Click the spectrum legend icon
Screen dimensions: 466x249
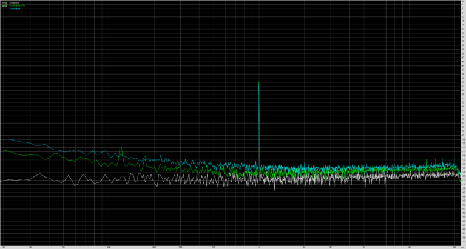[x=4, y=4]
